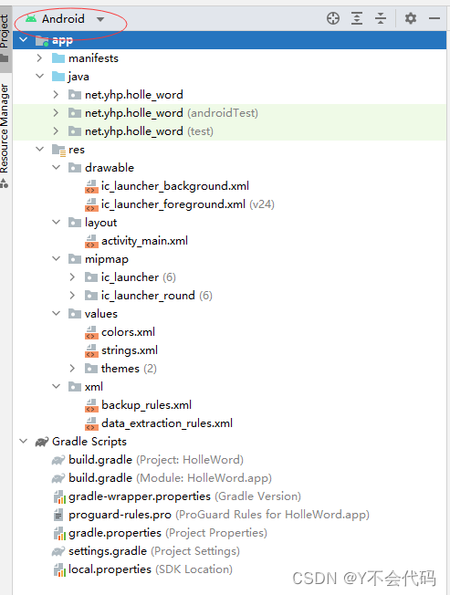Expand the themes (2) group
This screenshot has height=595, width=450.
[x=72, y=368]
